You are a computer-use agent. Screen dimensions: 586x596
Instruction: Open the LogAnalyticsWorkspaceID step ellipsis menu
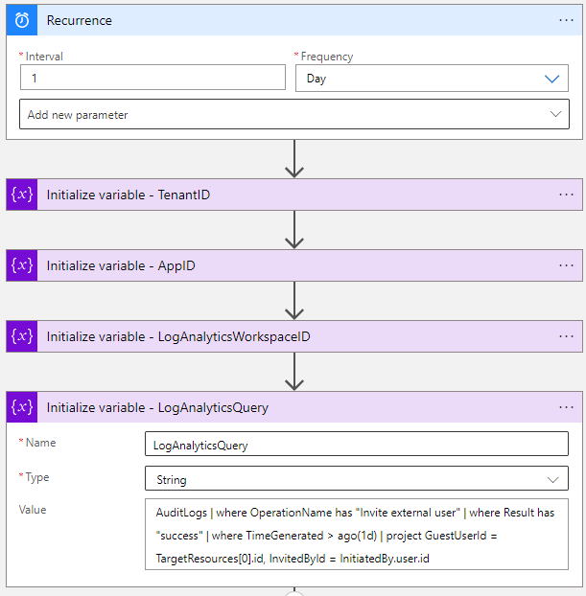point(566,336)
